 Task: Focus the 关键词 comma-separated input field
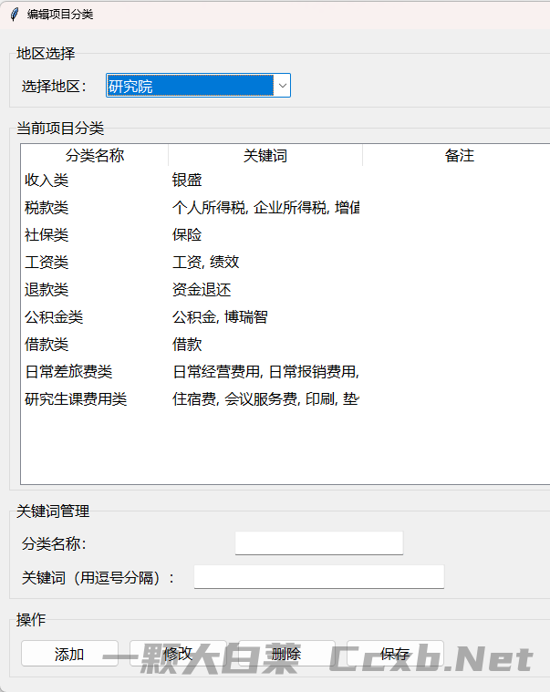(x=318, y=577)
